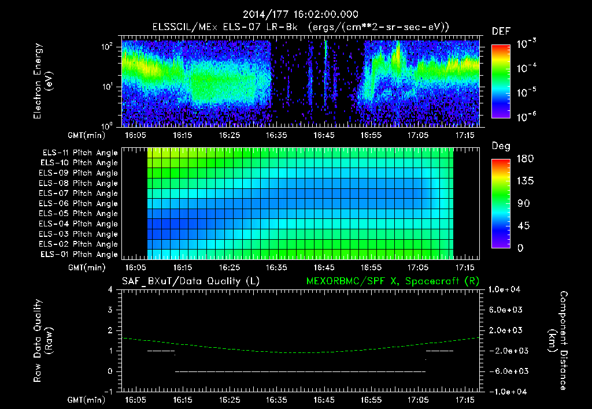Image resolution: width=592 pixels, height=409 pixels.
Task: Click the ELS-10 Pitch Angle row label
Action: (x=79, y=163)
